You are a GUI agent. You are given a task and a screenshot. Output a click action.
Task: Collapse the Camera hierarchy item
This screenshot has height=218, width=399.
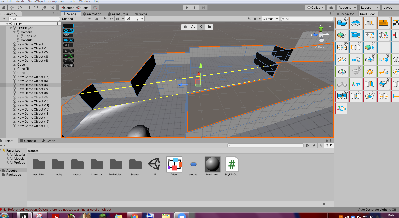14,32
